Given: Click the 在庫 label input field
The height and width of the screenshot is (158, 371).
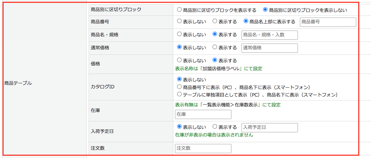Looking at the screenshot, I should pos(203,114).
